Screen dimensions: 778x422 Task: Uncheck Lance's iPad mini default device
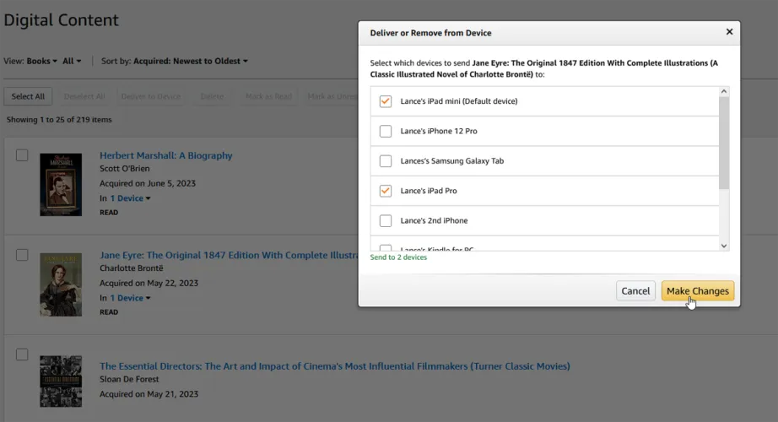pyautogui.click(x=386, y=101)
